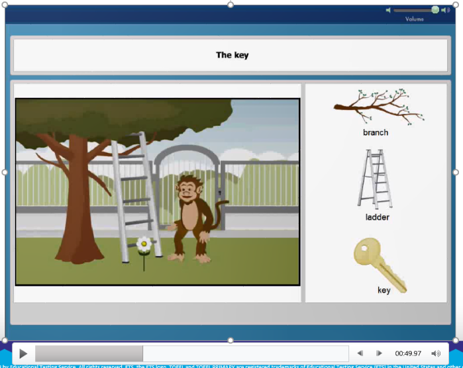463x368 pixels.
Task: Click the white flower near the ladder
Action: coord(144,246)
